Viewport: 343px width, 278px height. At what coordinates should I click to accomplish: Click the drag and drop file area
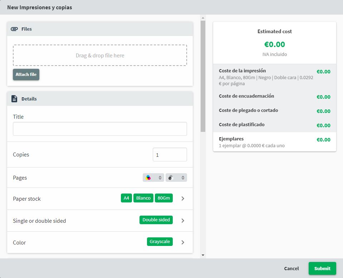click(100, 55)
